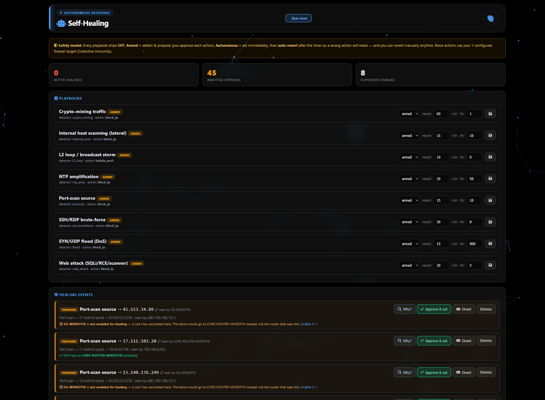Viewport: 545px width, 400px height.
Task: Save the SYN/UDP flood (DoS) playbook settings
Action: click(x=490, y=243)
